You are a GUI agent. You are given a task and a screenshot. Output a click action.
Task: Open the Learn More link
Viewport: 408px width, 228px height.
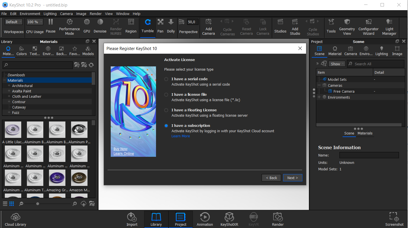click(x=181, y=136)
